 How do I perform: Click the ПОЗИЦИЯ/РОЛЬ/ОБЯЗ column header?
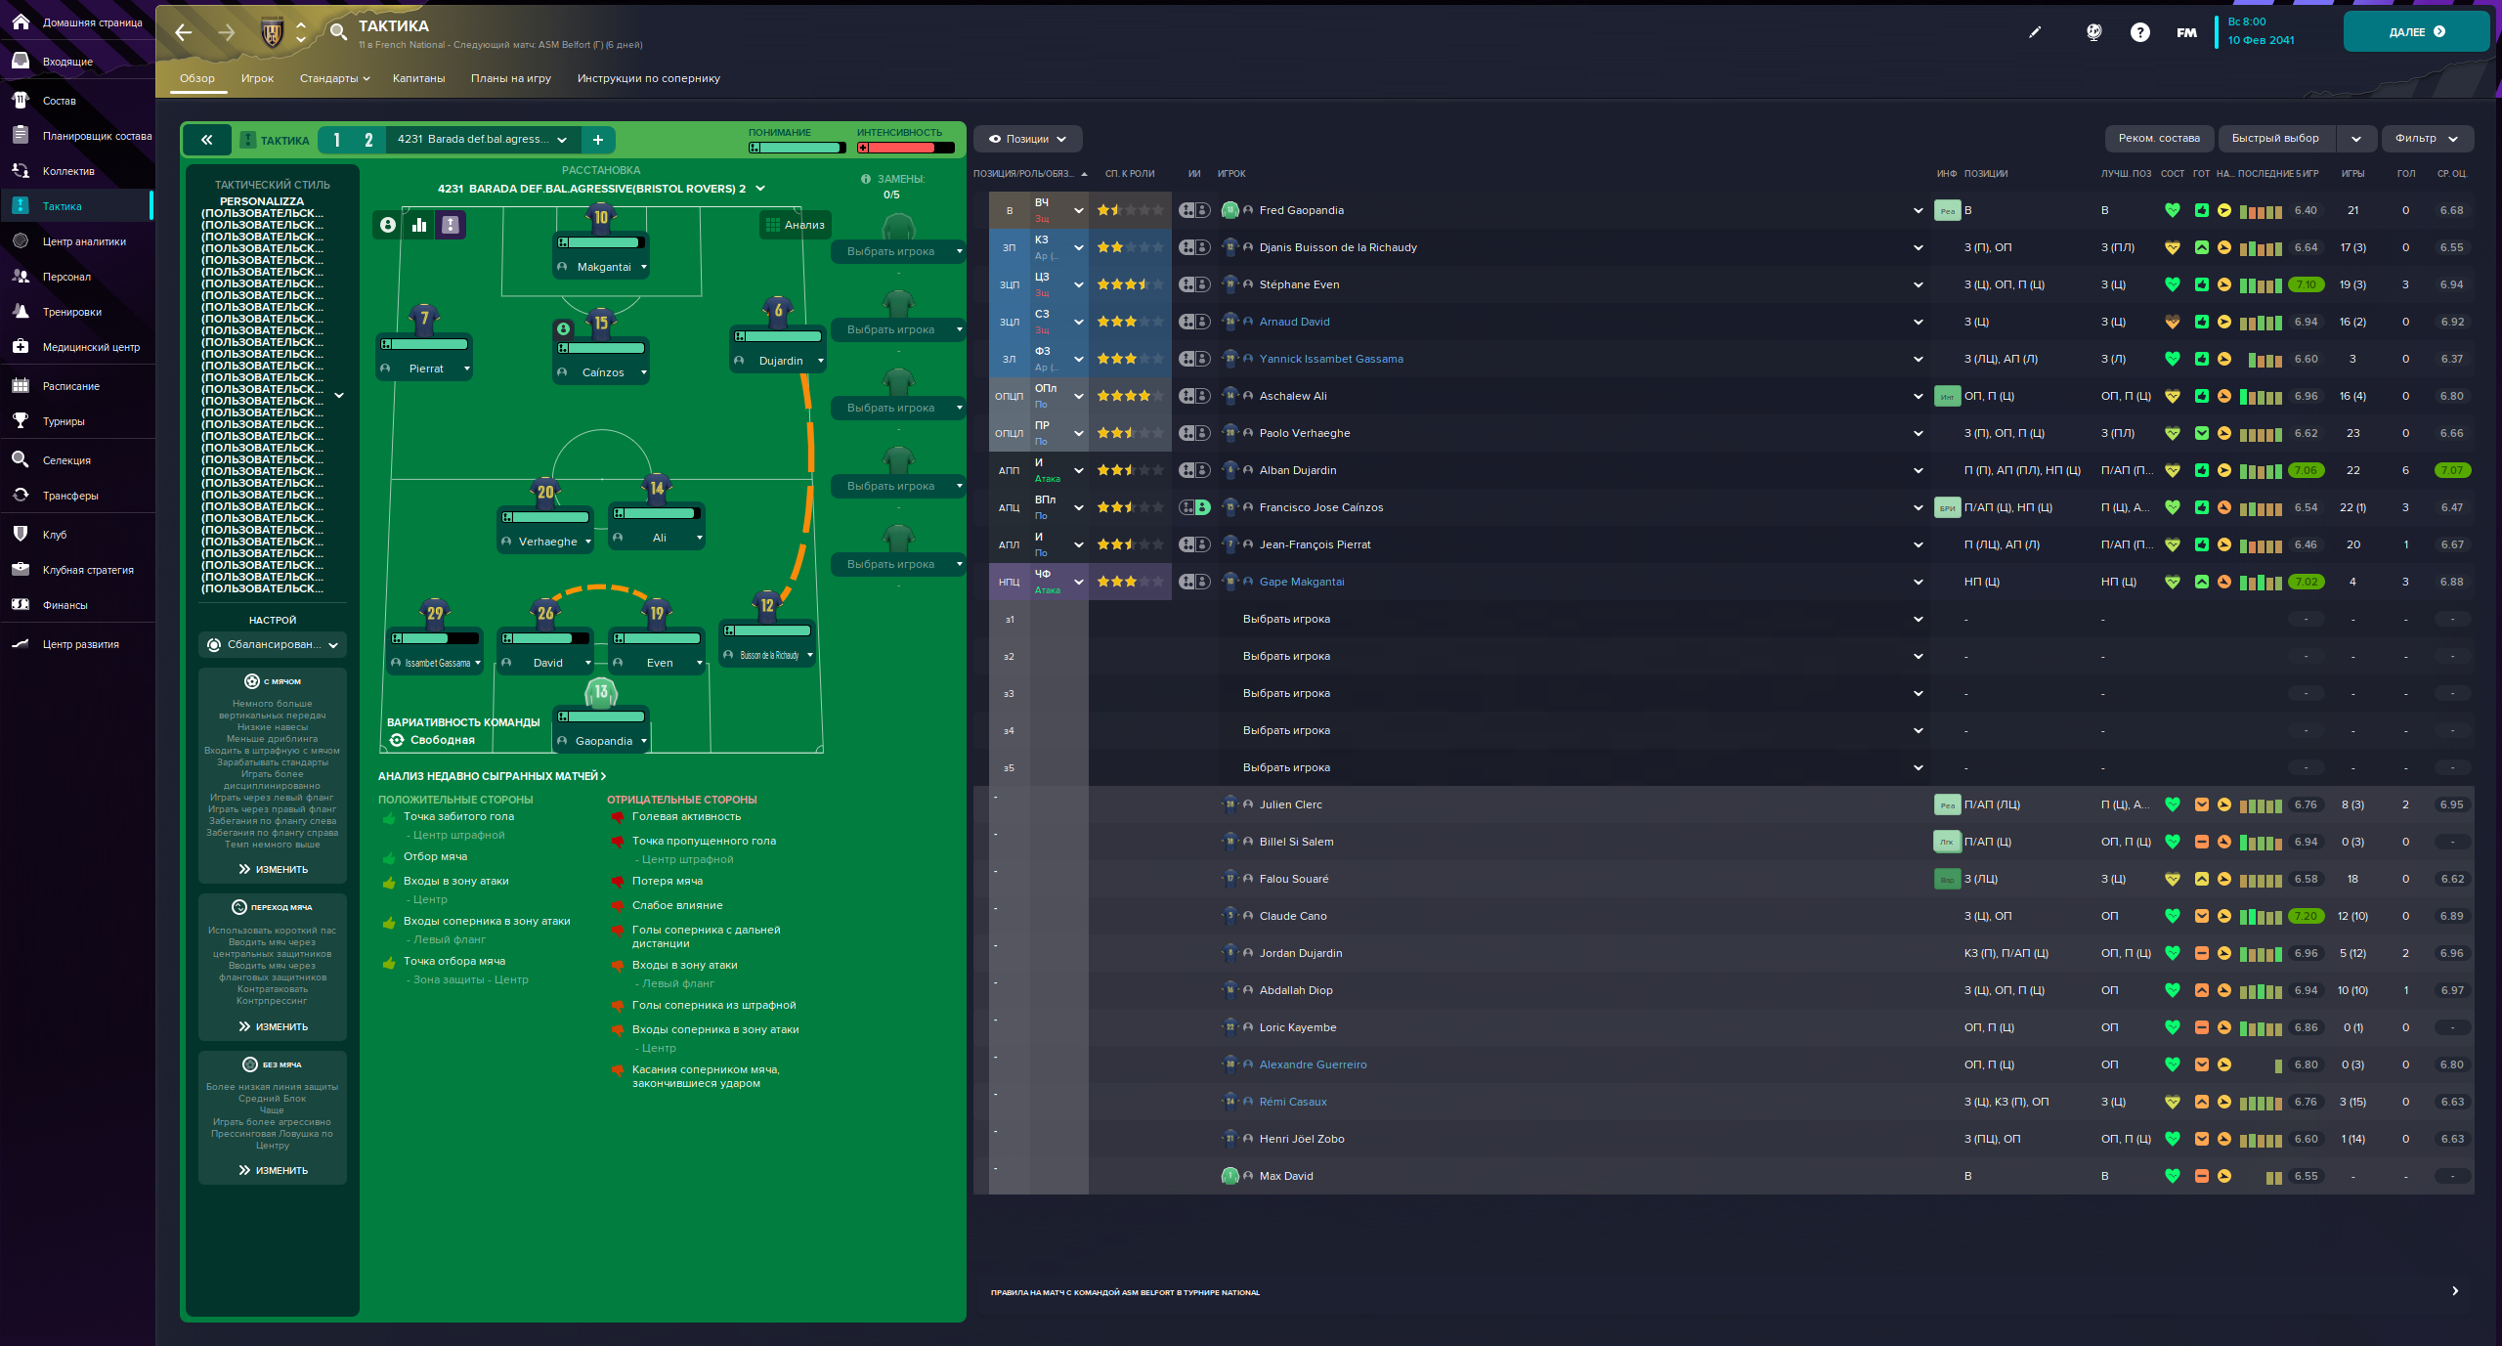[1030, 174]
